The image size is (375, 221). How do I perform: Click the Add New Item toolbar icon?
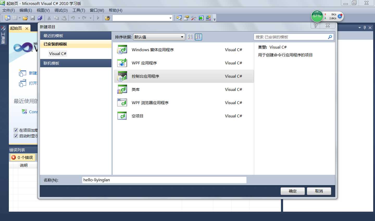click(x=15, y=18)
